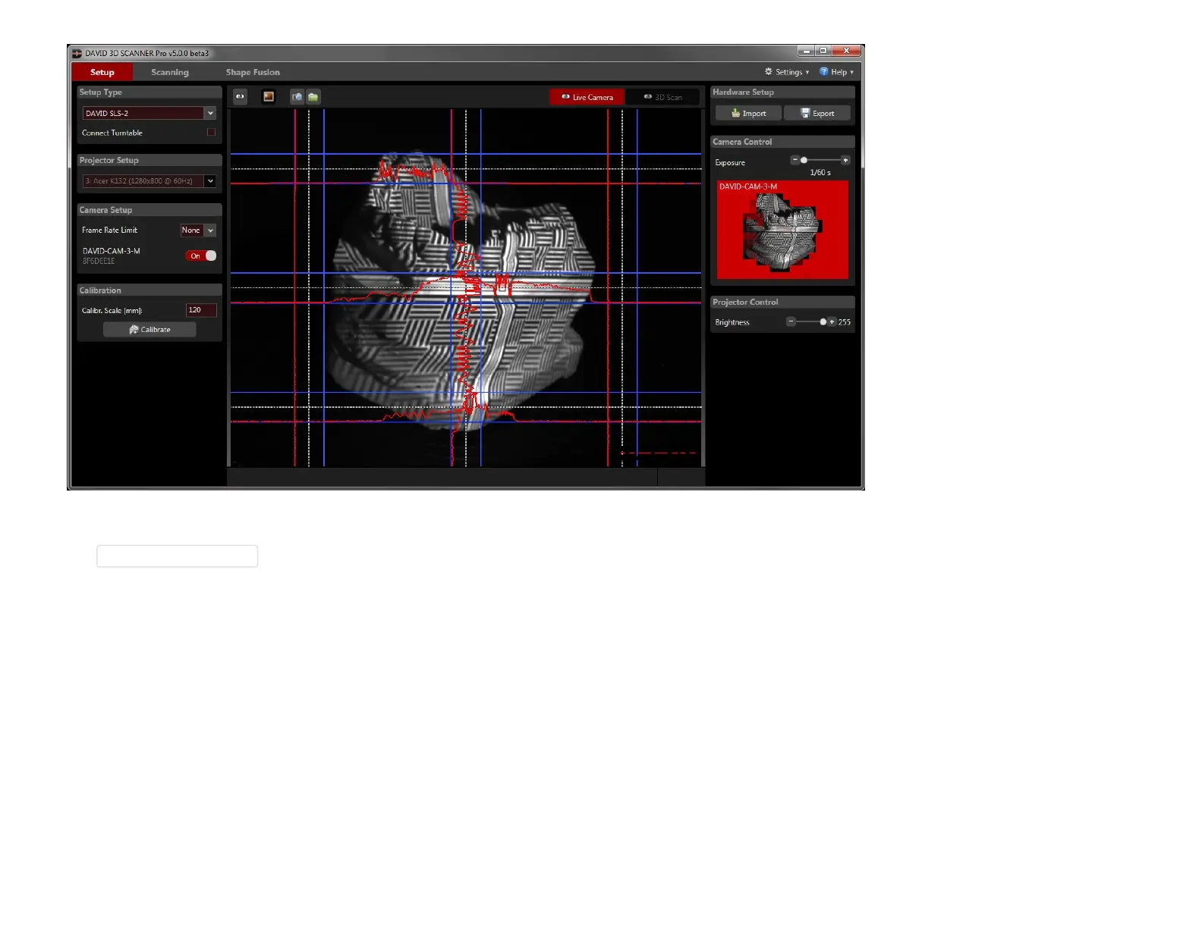Click the green folder icon in the viewer toolbar
This screenshot has height=928, width=1202.
(x=313, y=97)
